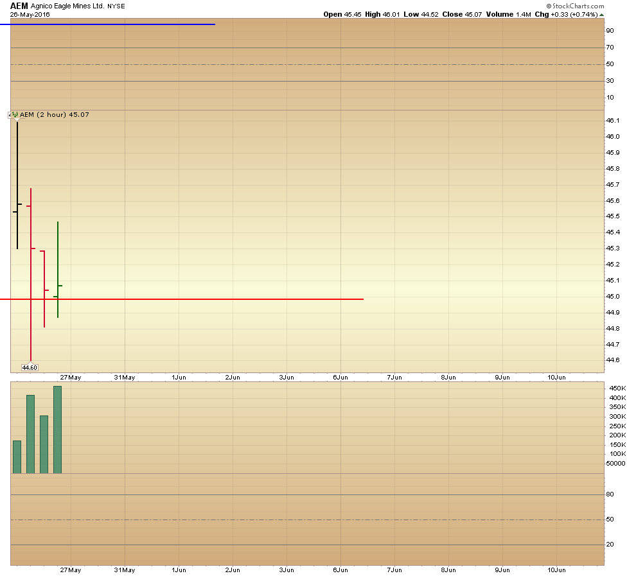Image resolution: width=636 pixels, height=576 pixels.
Task: Click the 1Jun label under price panel
Action: point(179,378)
